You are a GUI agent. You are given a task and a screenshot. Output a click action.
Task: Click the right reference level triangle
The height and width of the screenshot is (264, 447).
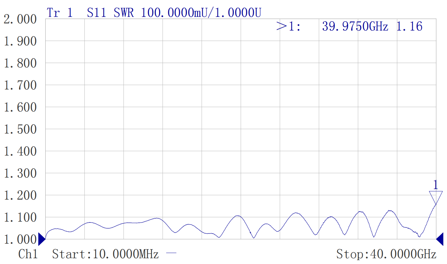(x=440, y=239)
